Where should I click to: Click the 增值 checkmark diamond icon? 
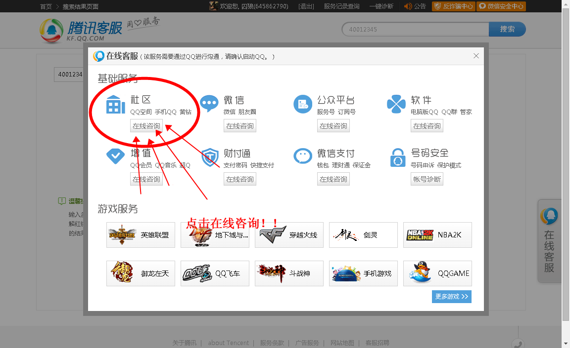point(116,156)
